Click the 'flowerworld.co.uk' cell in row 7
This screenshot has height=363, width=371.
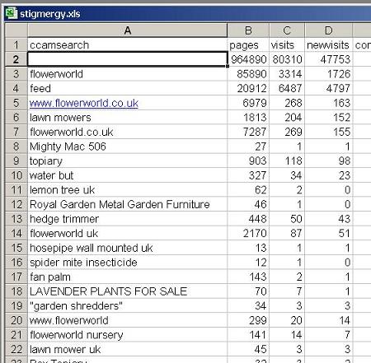pyautogui.click(x=127, y=132)
